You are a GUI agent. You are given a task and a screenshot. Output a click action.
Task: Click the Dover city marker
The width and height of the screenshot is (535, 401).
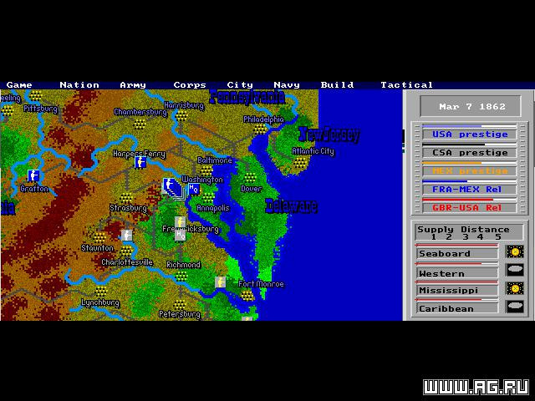250,178
